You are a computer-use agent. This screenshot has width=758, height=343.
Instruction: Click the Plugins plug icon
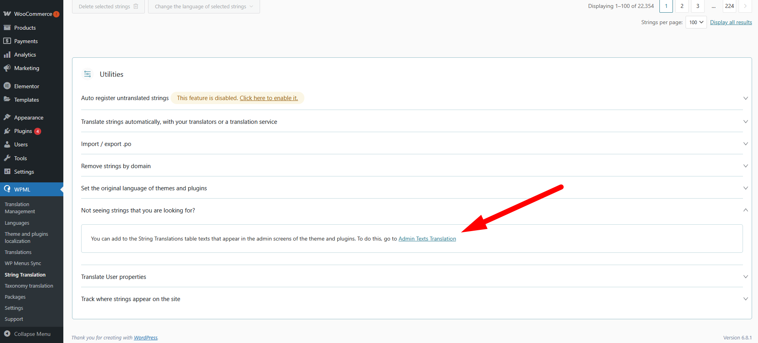[7, 131]
